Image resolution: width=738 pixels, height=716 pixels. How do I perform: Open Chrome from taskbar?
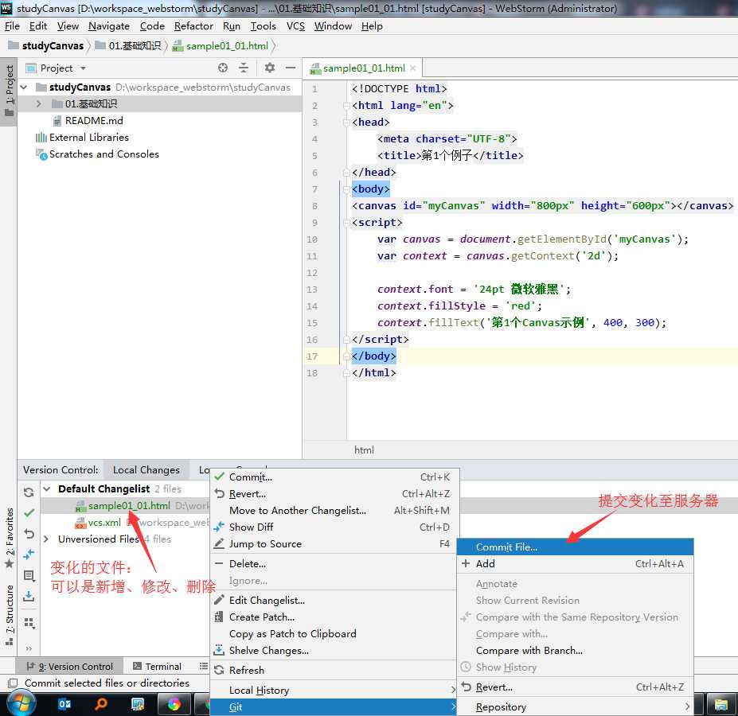click(x=174, y=704)
